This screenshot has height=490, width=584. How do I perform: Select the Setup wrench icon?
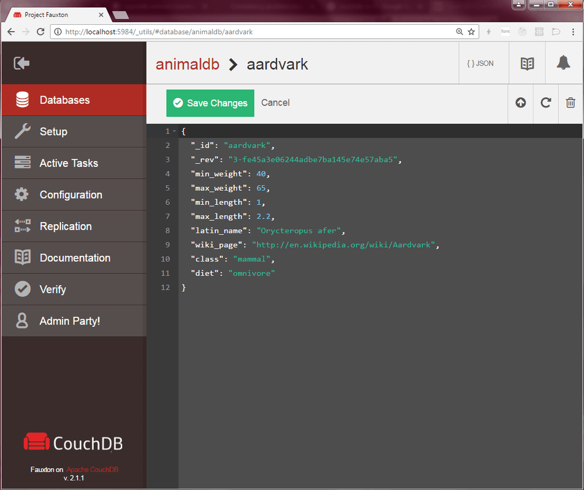click(22, 131)
